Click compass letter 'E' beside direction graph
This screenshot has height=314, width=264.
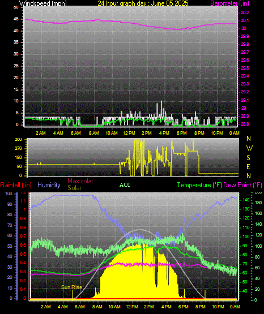click(248, 166)
